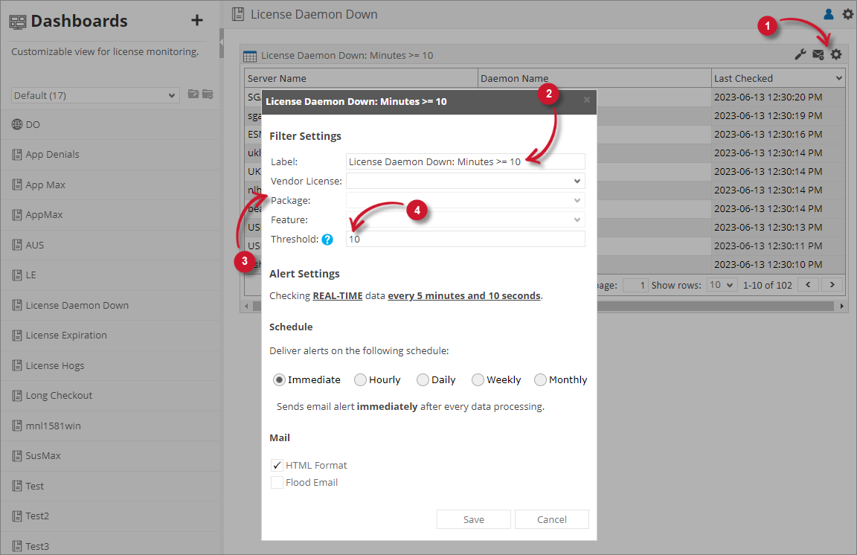Click the page number input field

pyautogui.click(x=635, y=285)
